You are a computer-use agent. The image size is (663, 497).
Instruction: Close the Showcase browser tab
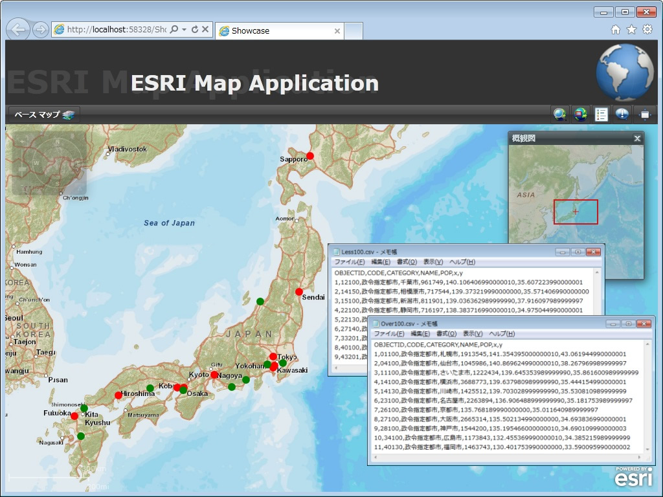click(x=337, y=31)
